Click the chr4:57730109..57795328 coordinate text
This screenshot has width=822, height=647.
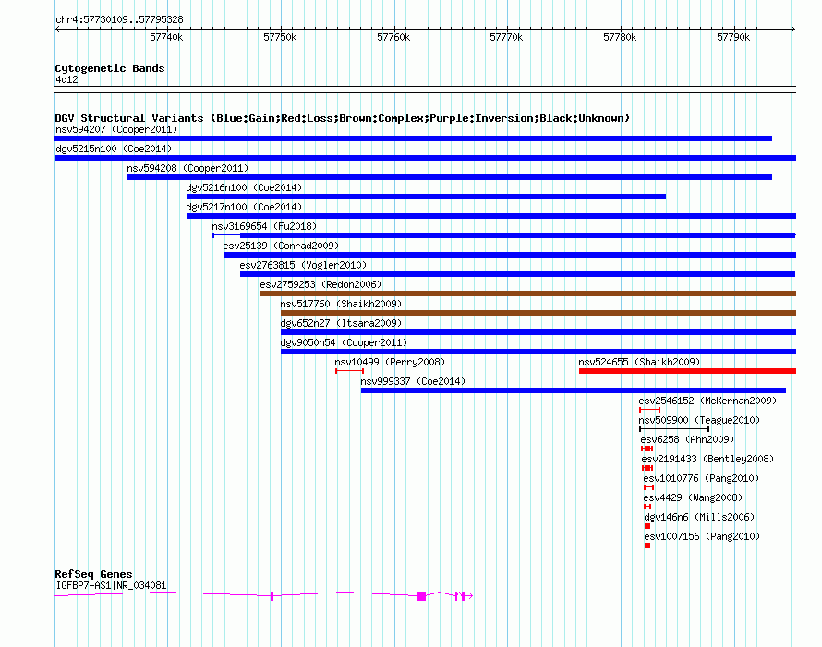coord(119,20)
